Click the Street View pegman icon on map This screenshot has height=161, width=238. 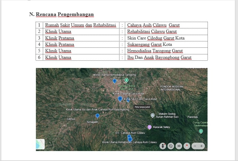pyautogui.click(x=163, y=146)
